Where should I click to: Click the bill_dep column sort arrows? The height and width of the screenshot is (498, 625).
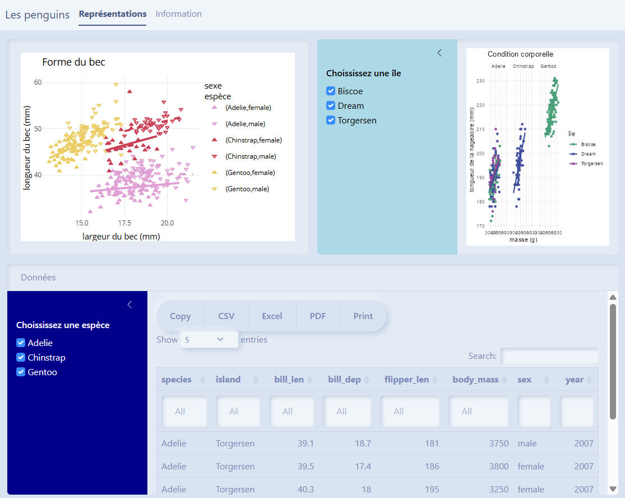pos(367,380)
